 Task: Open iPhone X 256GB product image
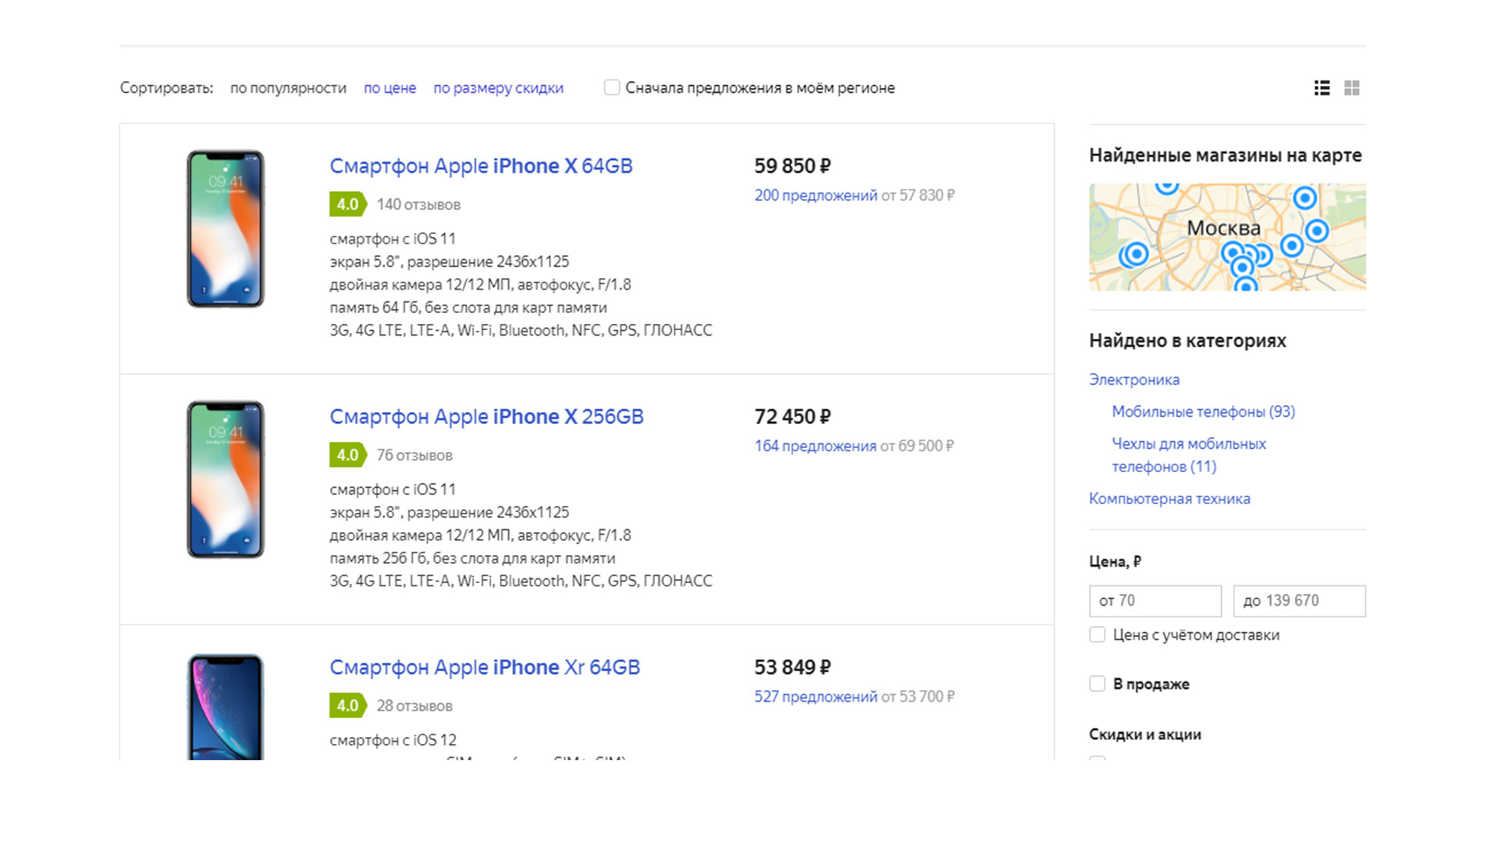[x=226, y=479]
